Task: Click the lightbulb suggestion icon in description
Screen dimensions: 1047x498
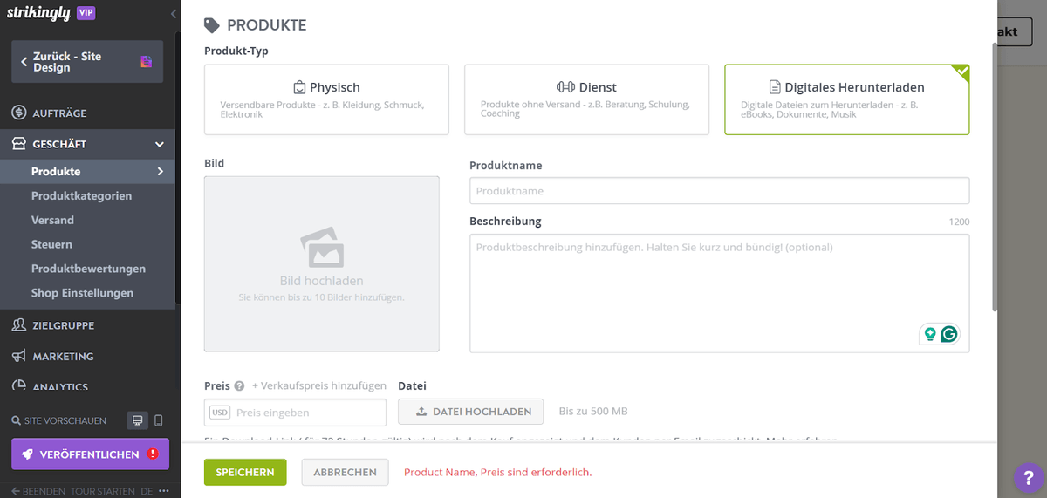Action: (x=930, y=334)
